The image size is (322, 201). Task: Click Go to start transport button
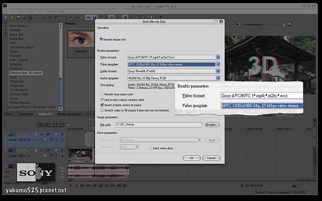point(107,185)
